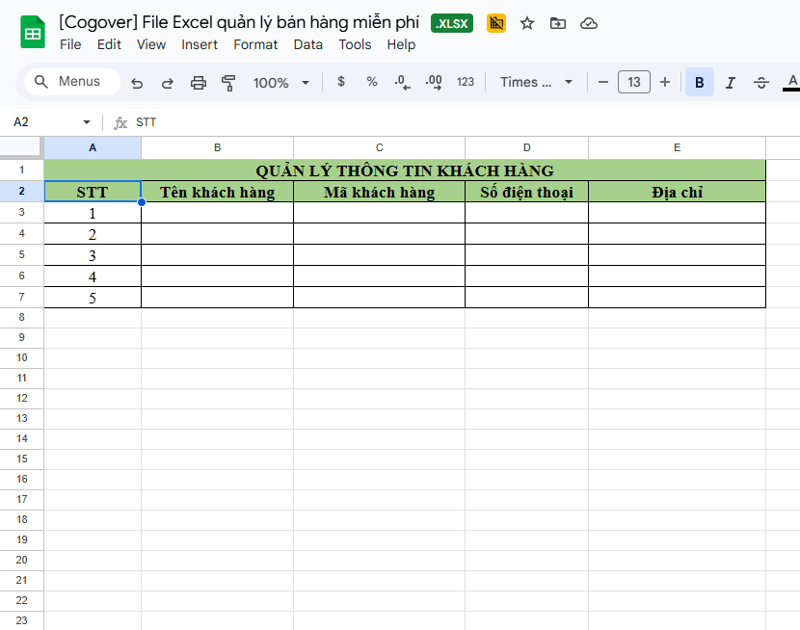Open the File menu
This screenshot has height=630, width=800.
[x=70, y=45]
